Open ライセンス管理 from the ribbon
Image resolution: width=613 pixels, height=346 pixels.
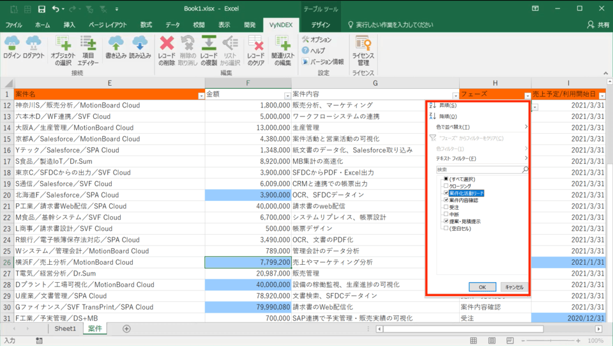click(363, 50)
